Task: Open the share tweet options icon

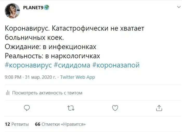Action: click(x=159, y=108)
